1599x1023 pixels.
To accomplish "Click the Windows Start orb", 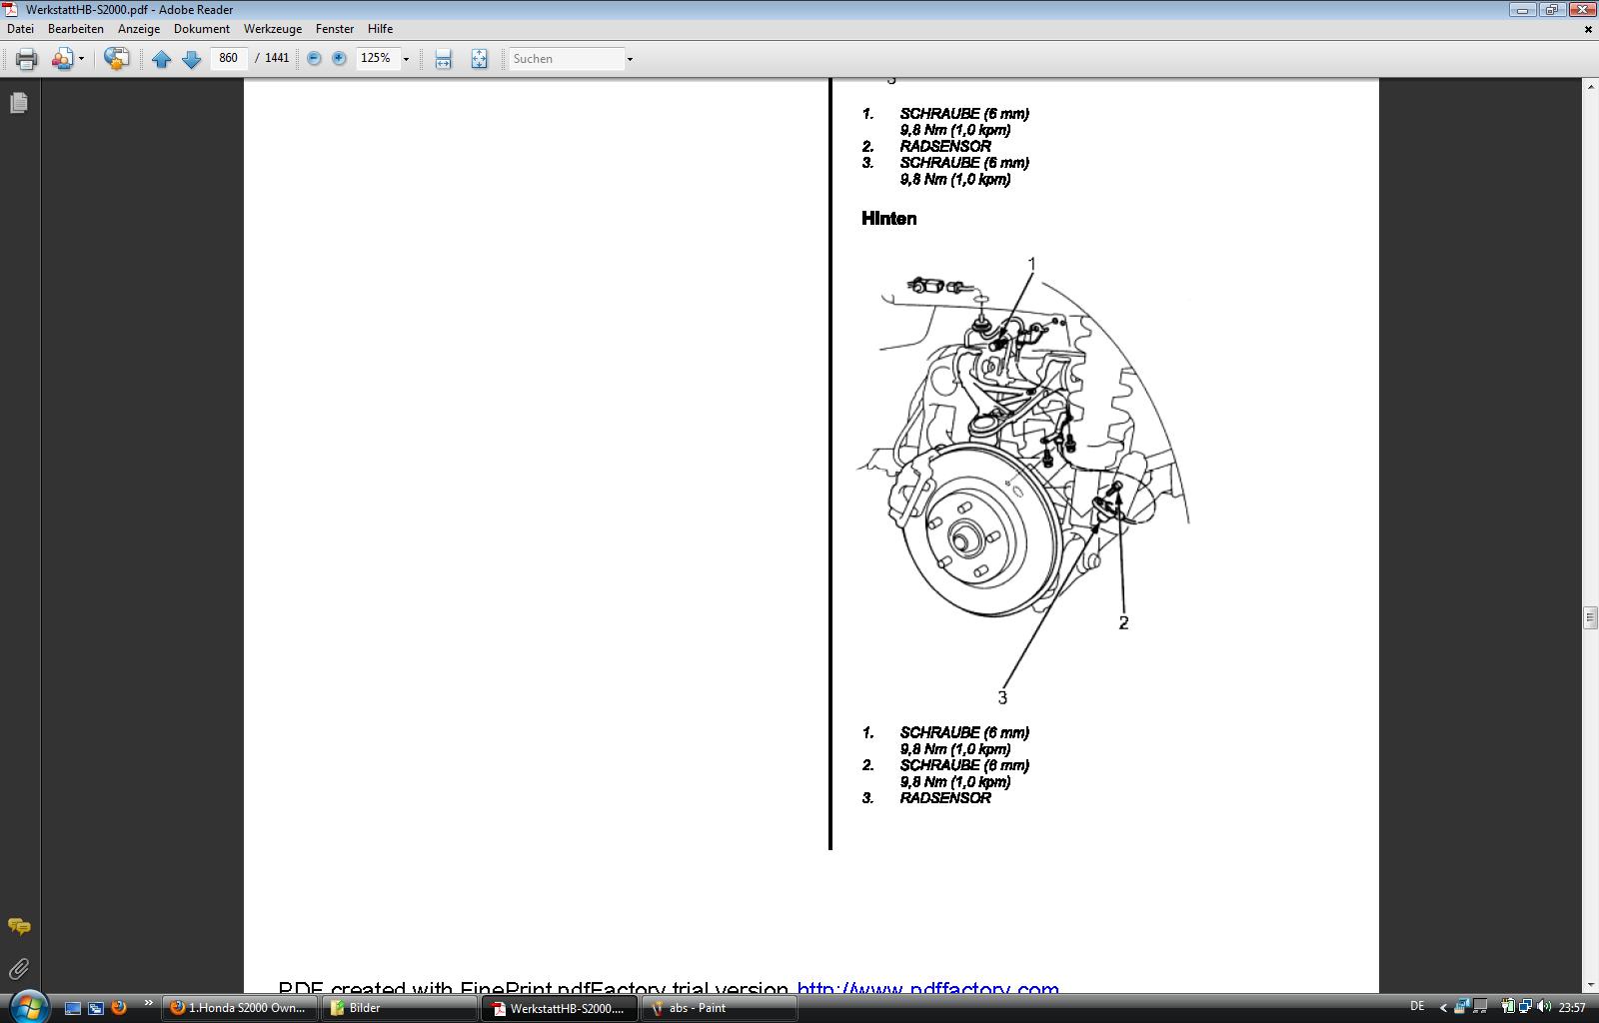I will click(27, 1005).
